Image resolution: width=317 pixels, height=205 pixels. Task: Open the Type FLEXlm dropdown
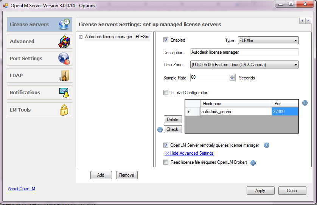[268, 40]
